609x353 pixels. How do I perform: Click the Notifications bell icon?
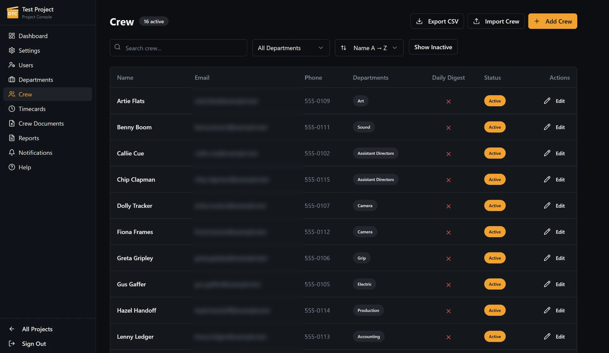[x=12, y=153]
